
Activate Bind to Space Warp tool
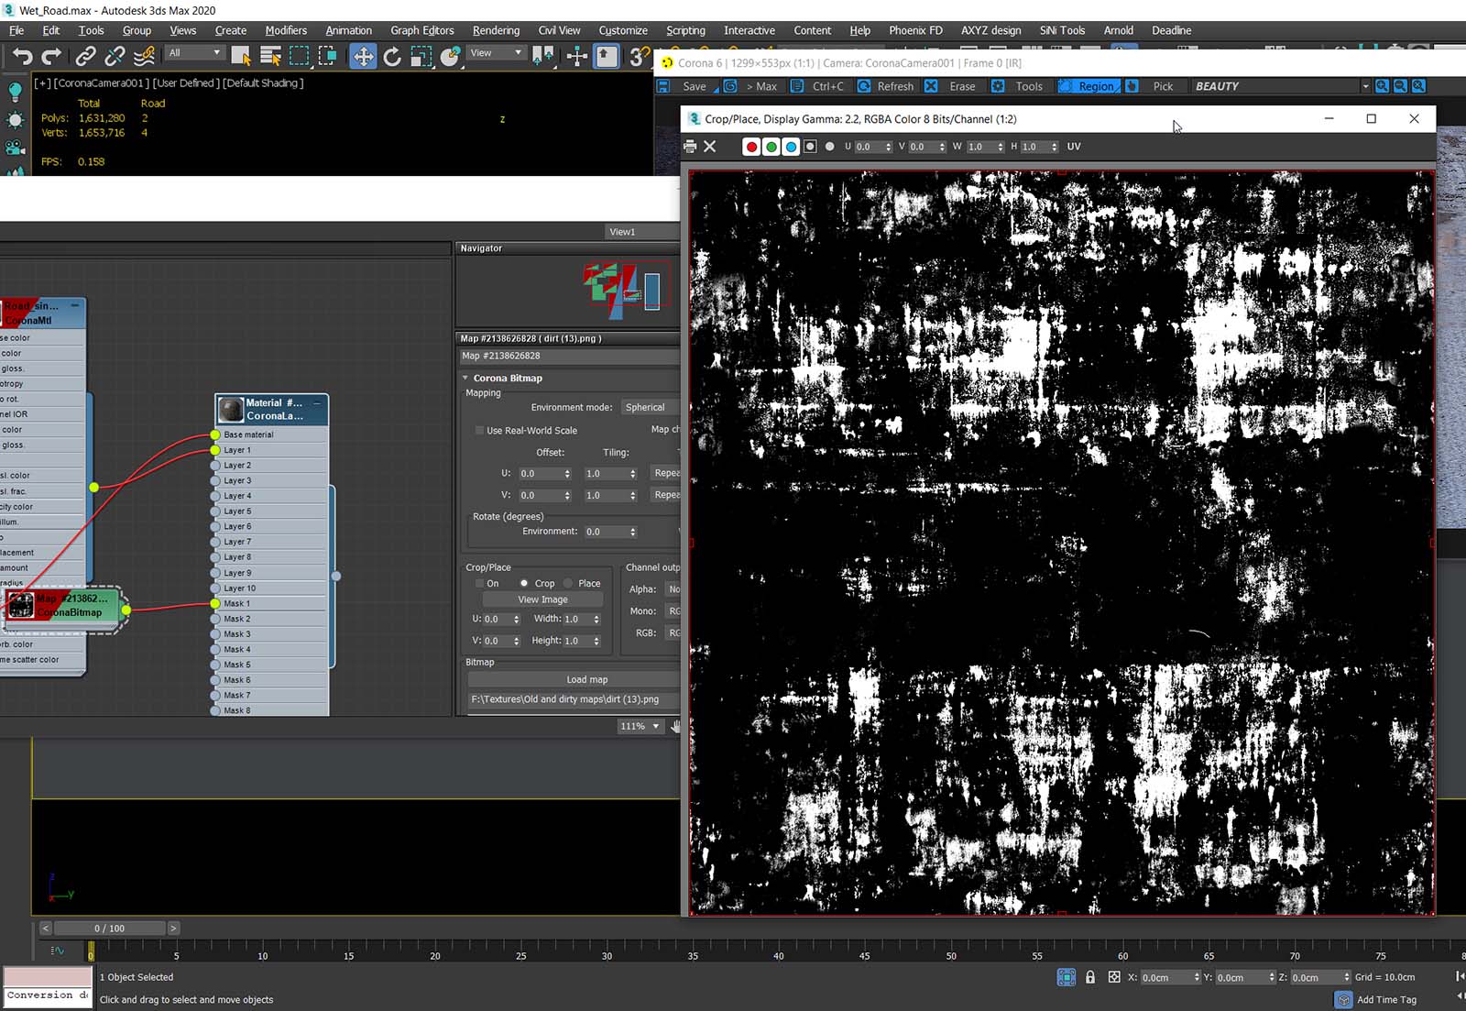(x=144, y=57)
